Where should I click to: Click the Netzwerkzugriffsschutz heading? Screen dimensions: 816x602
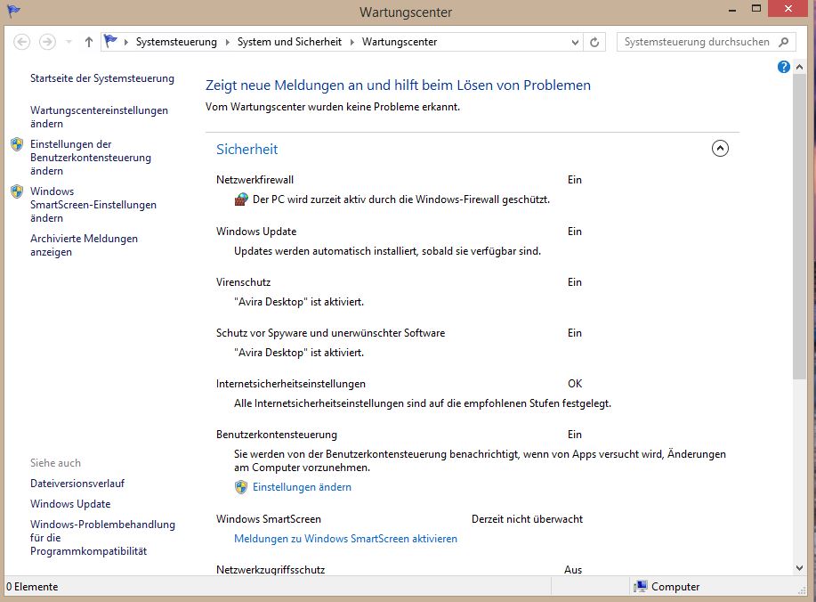pos(271,569)
